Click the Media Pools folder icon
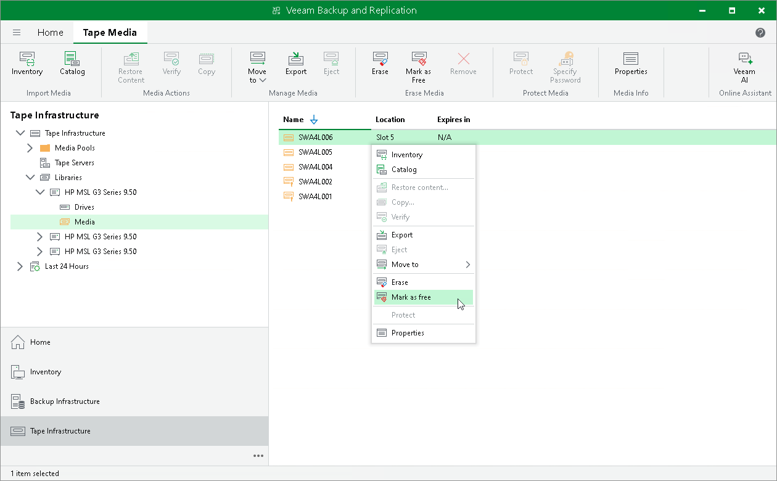 [x=45, y=148]
